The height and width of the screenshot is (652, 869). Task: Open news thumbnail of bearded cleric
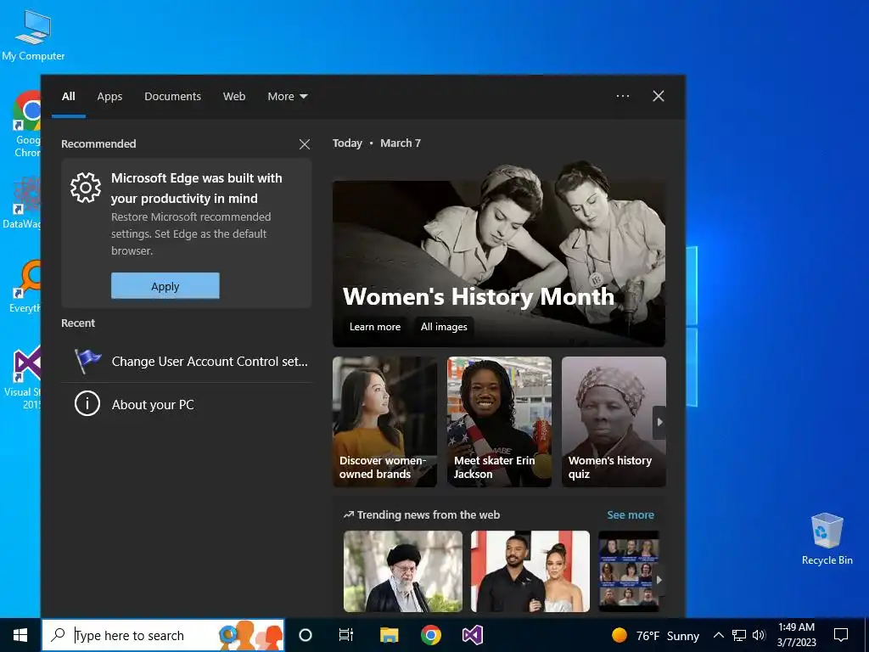(x=403, y=571)
